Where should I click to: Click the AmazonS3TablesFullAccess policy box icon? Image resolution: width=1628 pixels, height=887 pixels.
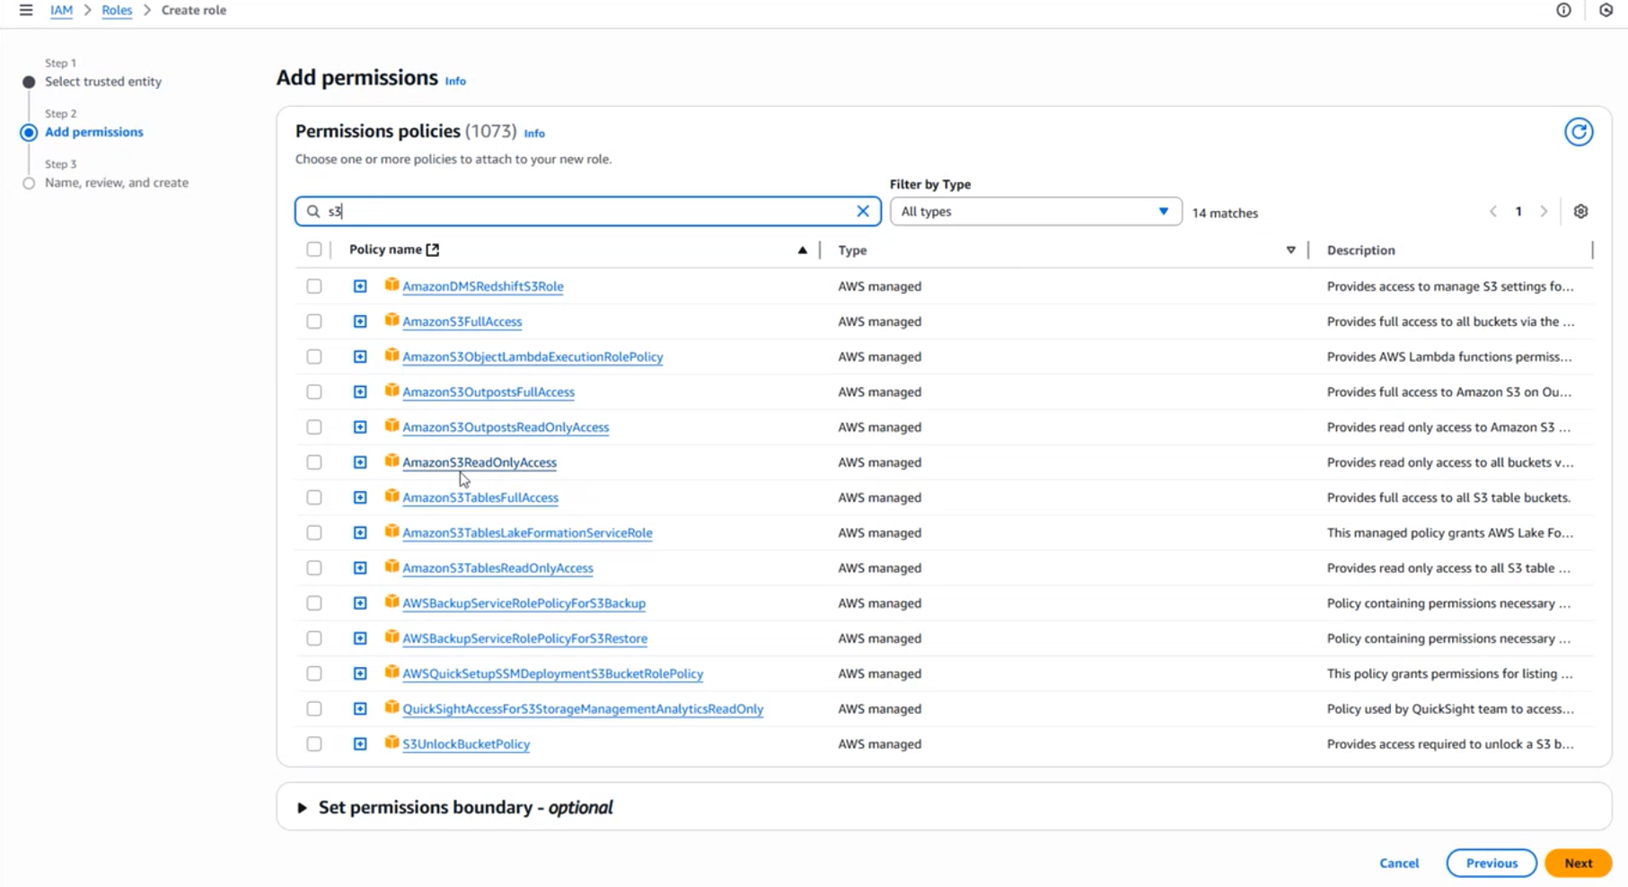(392, 496)
